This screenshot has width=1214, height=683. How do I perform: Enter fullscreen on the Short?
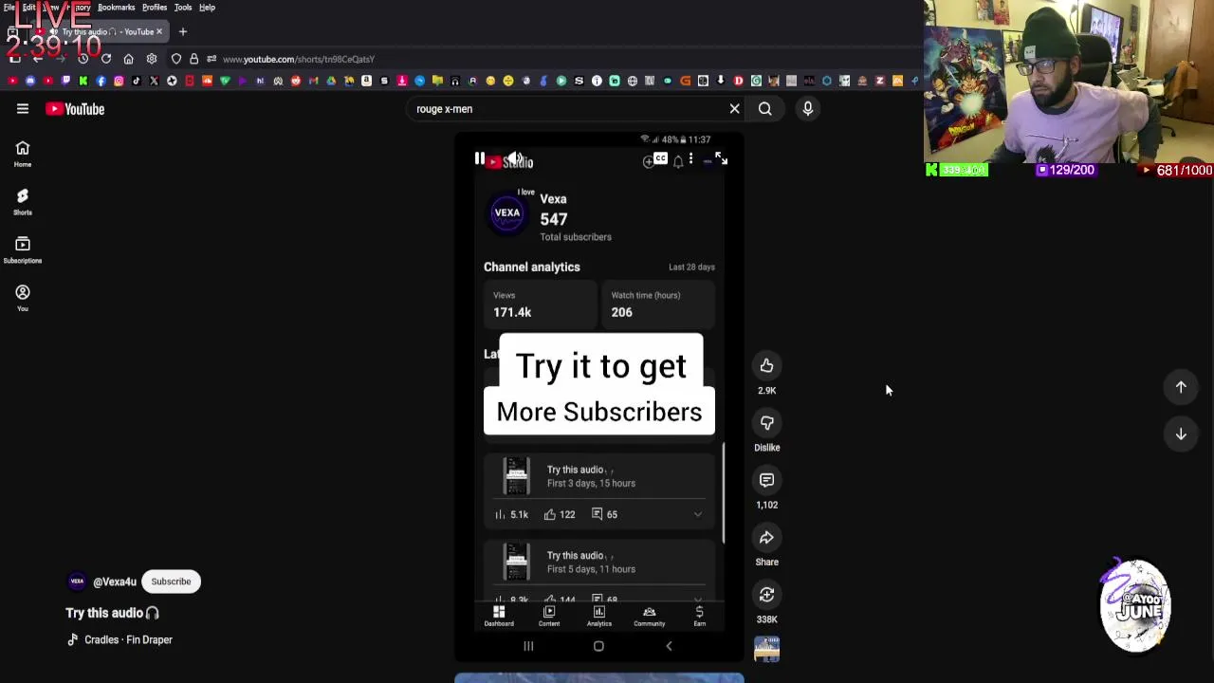point(721,159)
